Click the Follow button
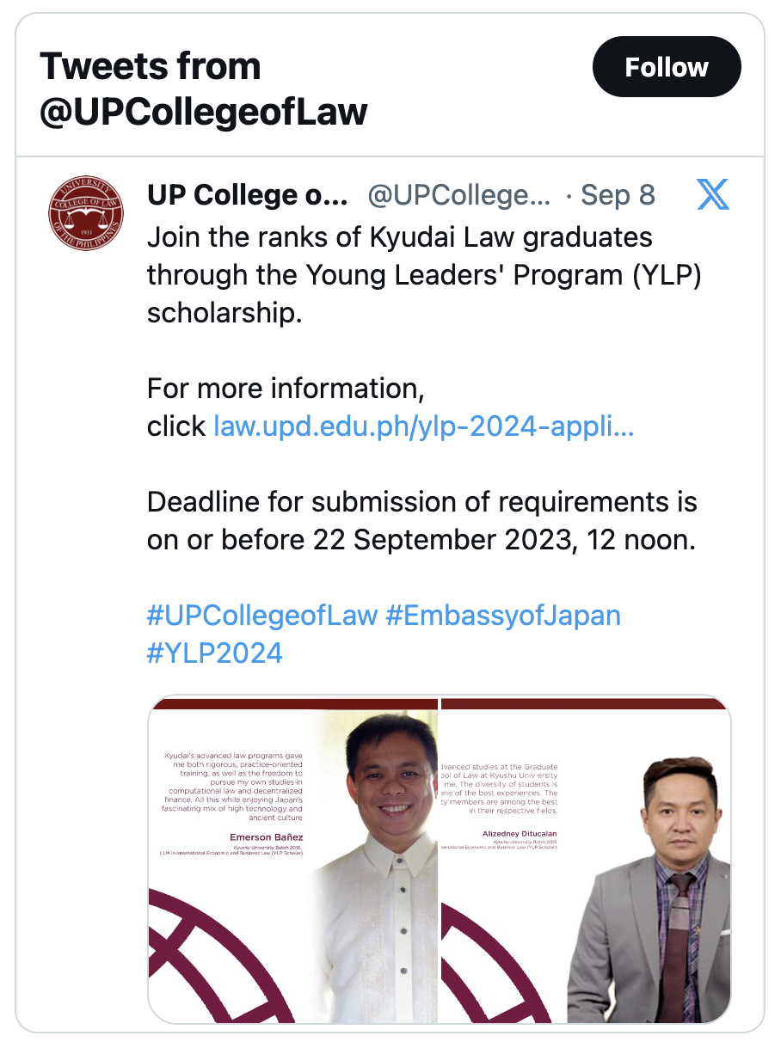This screenshot has width=781, height=1048. [667, 66]
